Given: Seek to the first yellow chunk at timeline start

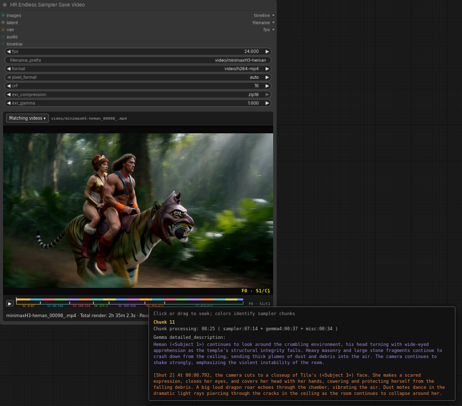Looking at the screenshot, I should coord(23,299).
